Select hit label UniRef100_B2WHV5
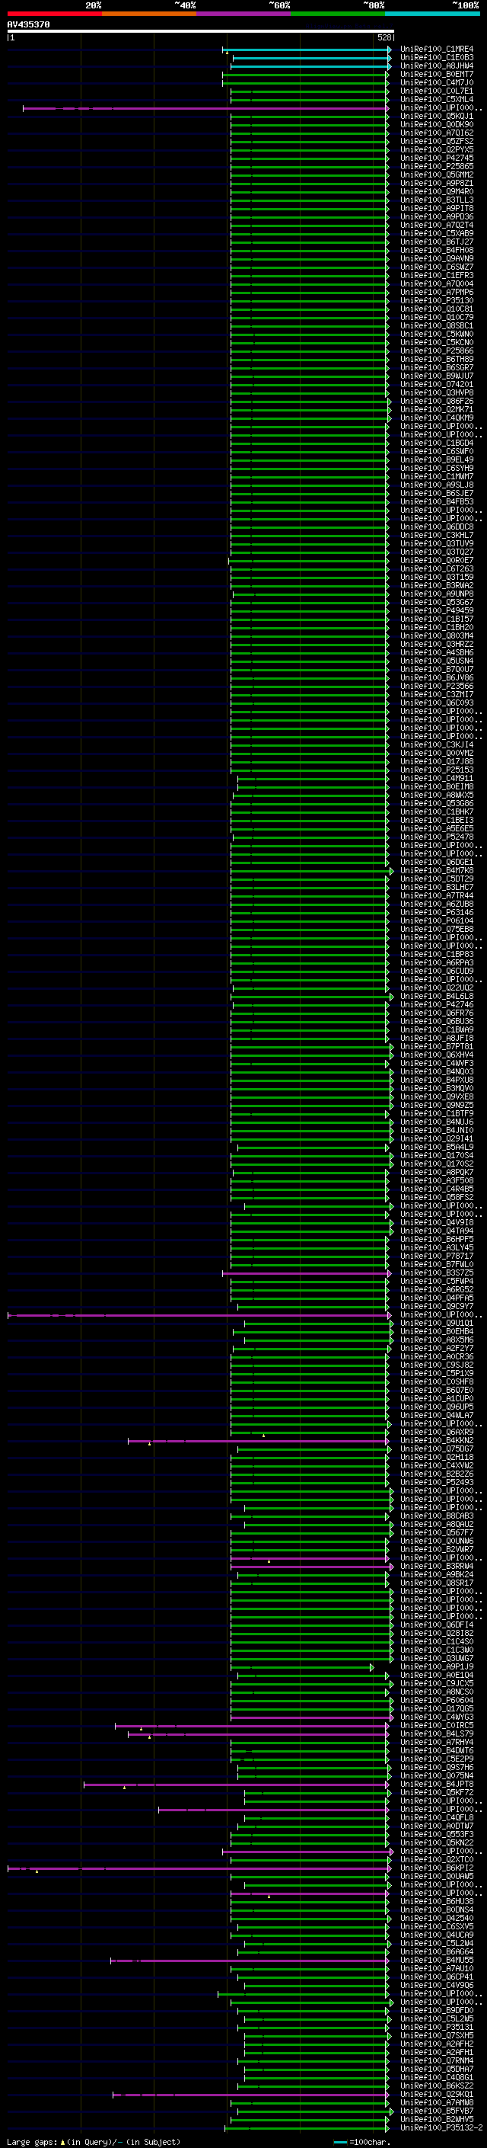This screenshot has width=487, height=2148. [436, 2119]
